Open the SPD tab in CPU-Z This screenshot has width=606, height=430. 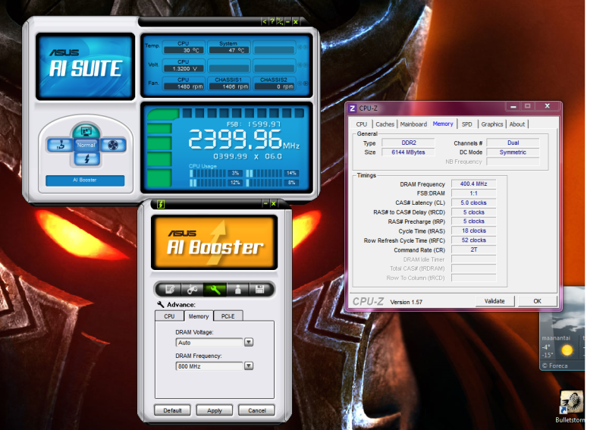(x=467, y=124)
